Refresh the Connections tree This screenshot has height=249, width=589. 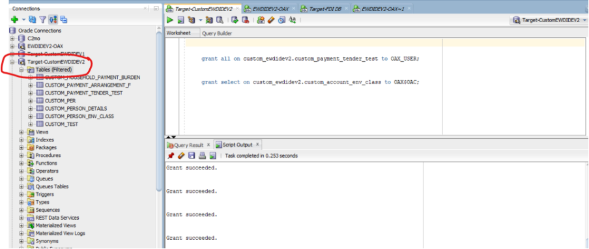tap(33, 20)
